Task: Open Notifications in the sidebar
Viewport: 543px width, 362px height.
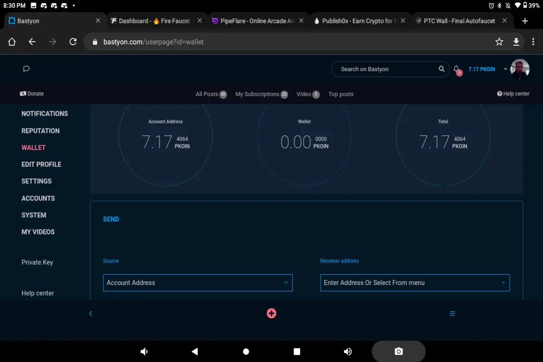Action: click(x=45, y=114)
